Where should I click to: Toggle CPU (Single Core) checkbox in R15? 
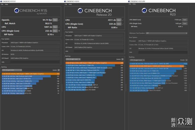[x=59, y=31]
